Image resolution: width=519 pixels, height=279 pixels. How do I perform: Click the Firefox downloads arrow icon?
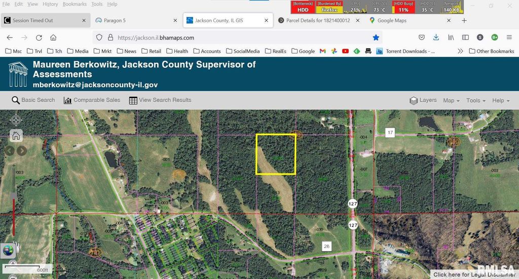coord(436,37)
